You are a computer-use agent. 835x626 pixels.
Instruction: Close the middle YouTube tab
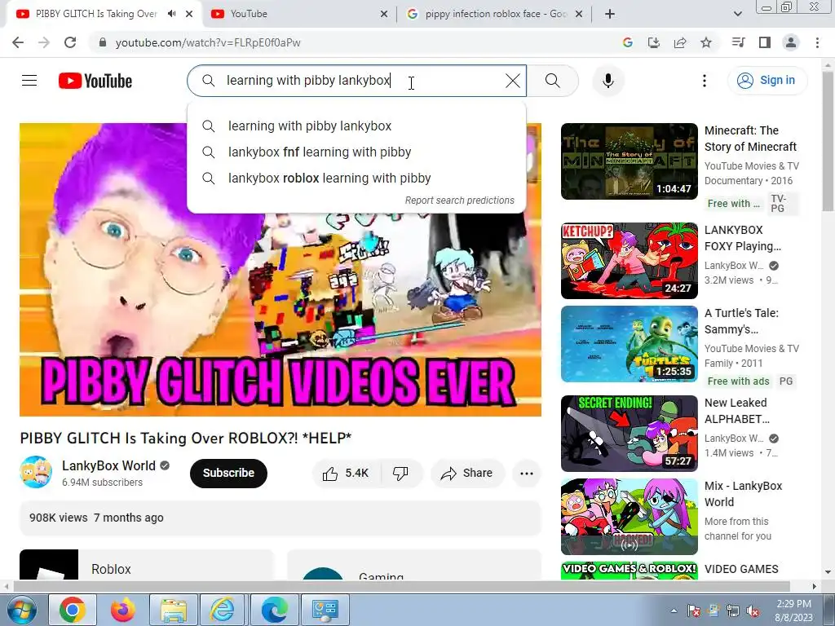pyautogui.click(x=384, y=15)
